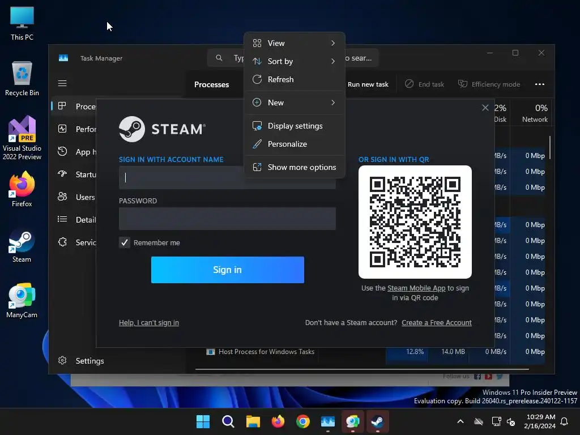This screenshot has width=580, height=435.
Task: Follow the Create a Free Account link
Action: click(437, 322)
